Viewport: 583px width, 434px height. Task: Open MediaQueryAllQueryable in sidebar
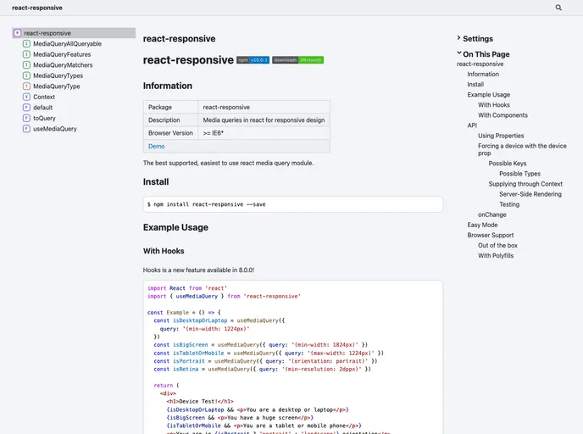67,44
